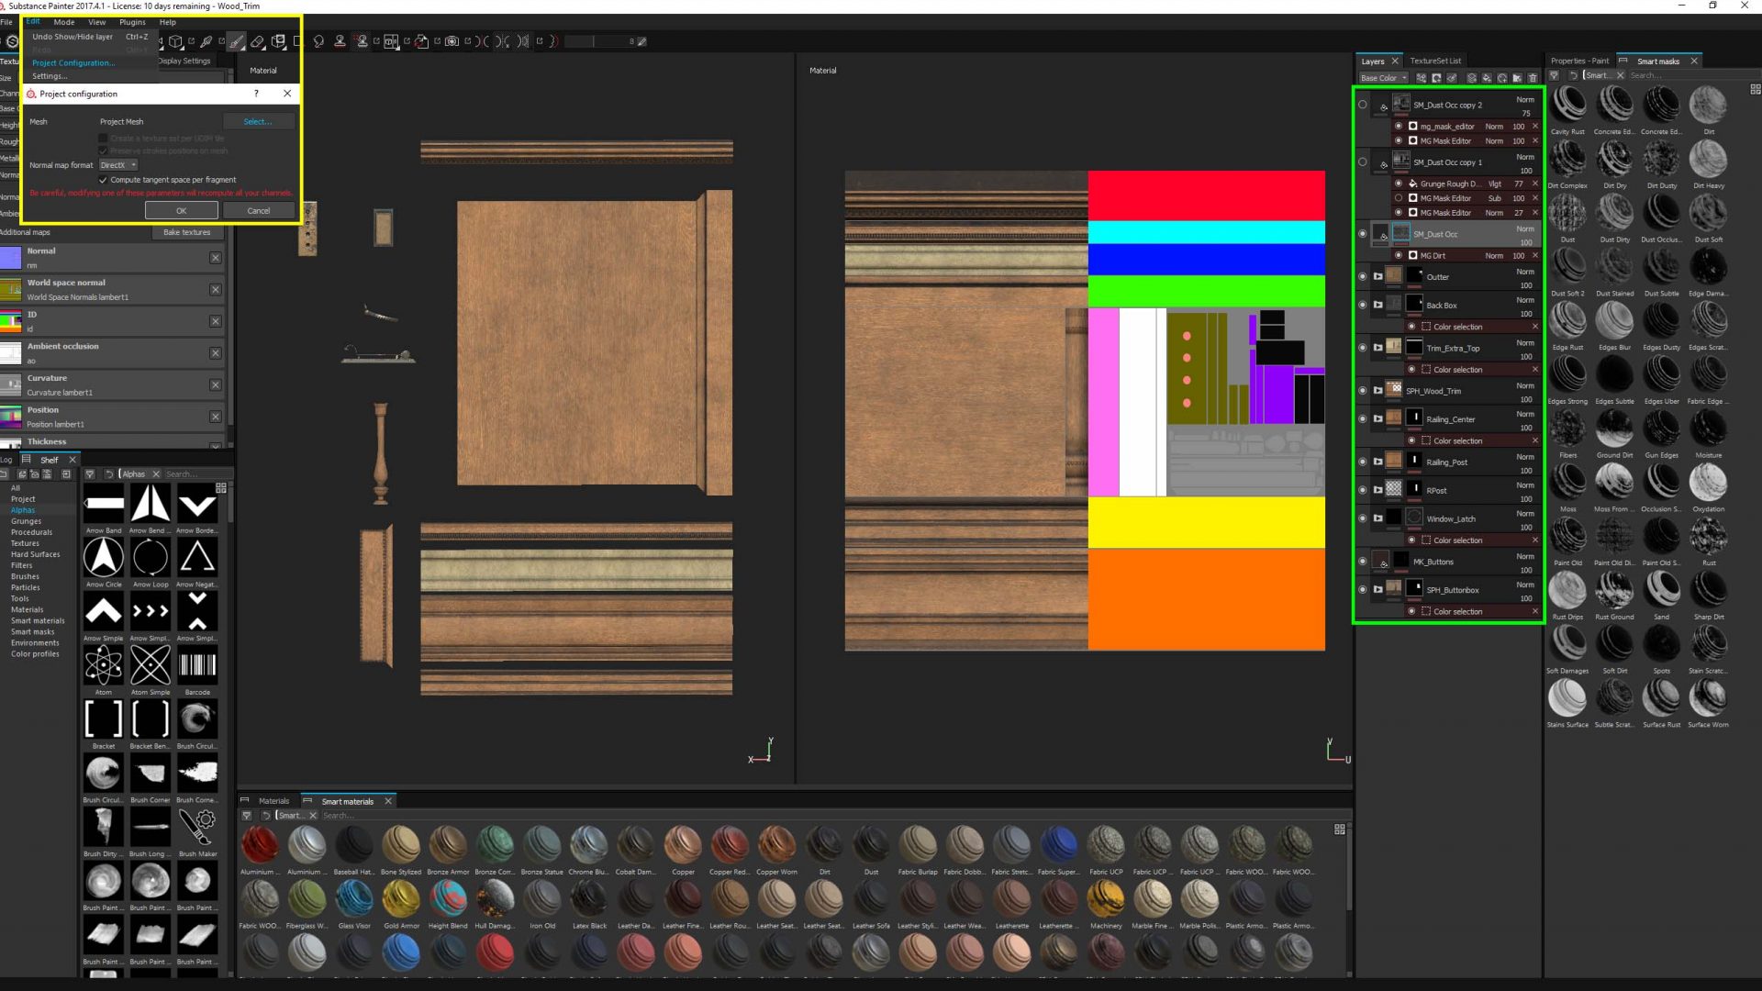The height and width of the screenshot is (991, 1762).
Task: Click the Search field in Smart masks
Action: (1687, 75)
